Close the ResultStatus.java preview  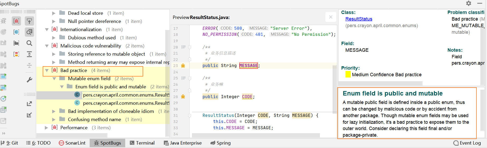point(331,17)
